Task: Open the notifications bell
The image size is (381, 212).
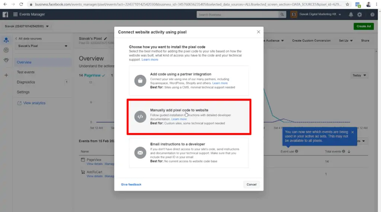Action: [351, 14]
